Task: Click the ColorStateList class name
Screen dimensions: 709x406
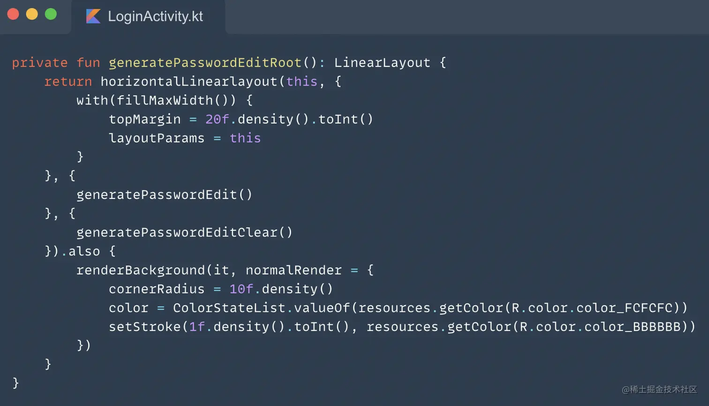Action: pyautogui.click(x=229, y=308)
